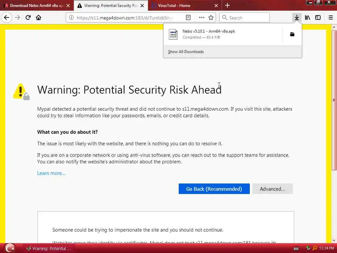Click the forward navigation arrow
Viewport: 337px width, 253px height.
click(x=18, y=18)
